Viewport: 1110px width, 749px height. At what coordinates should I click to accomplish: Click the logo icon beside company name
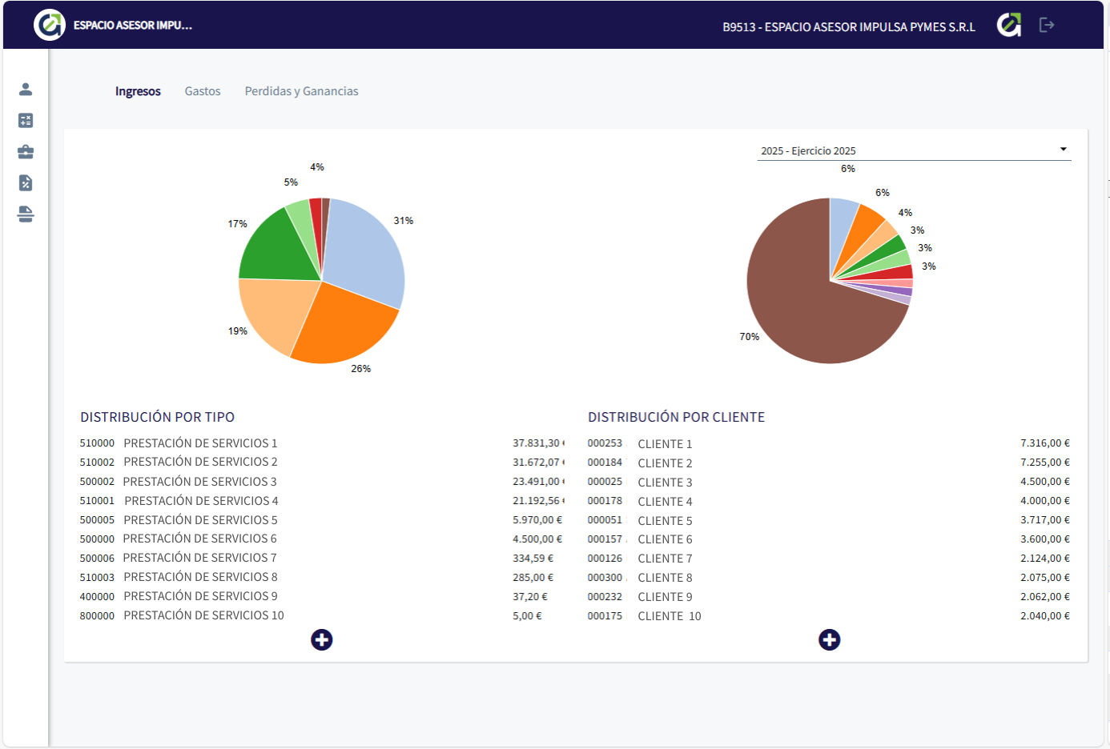pyautogui.click(x=1008, y=25)
